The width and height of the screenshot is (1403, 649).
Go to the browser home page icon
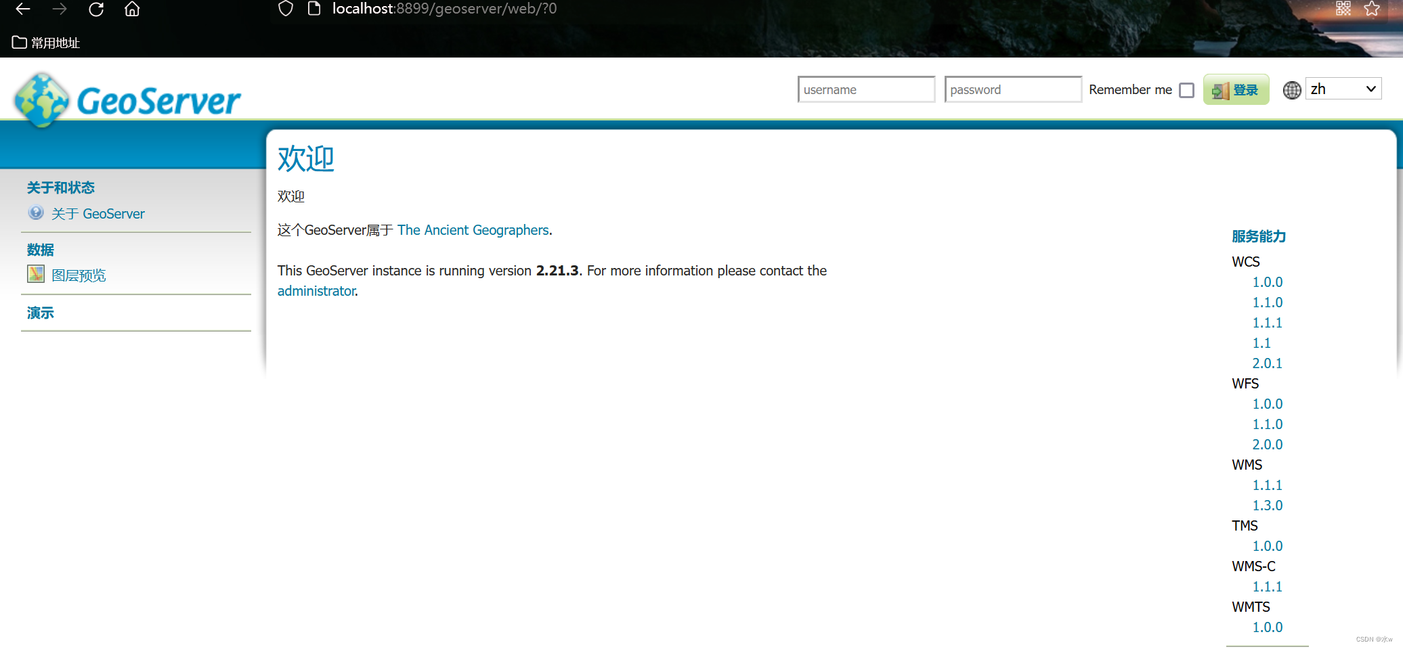coord(132,9)
